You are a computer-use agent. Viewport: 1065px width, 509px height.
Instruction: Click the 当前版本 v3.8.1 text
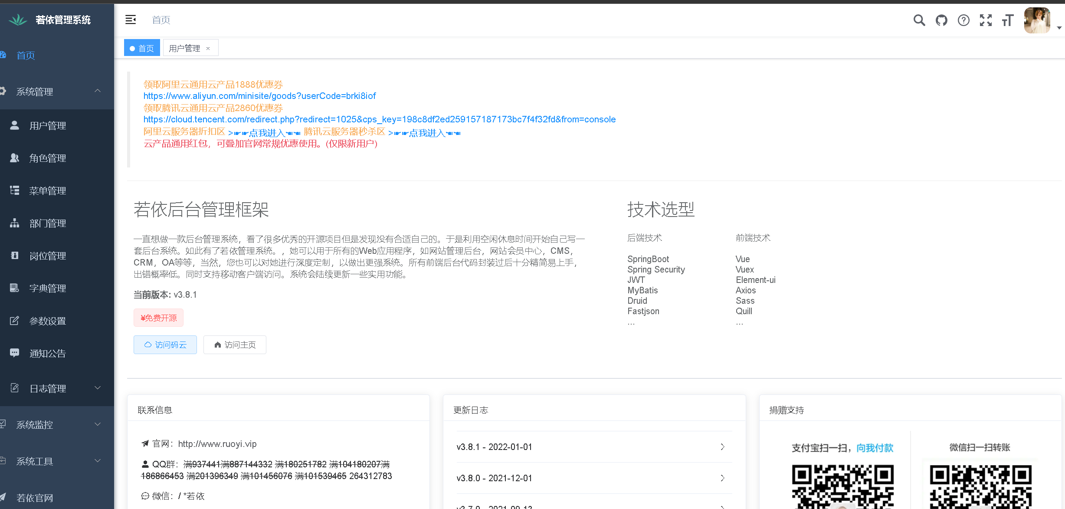(165, 295)
